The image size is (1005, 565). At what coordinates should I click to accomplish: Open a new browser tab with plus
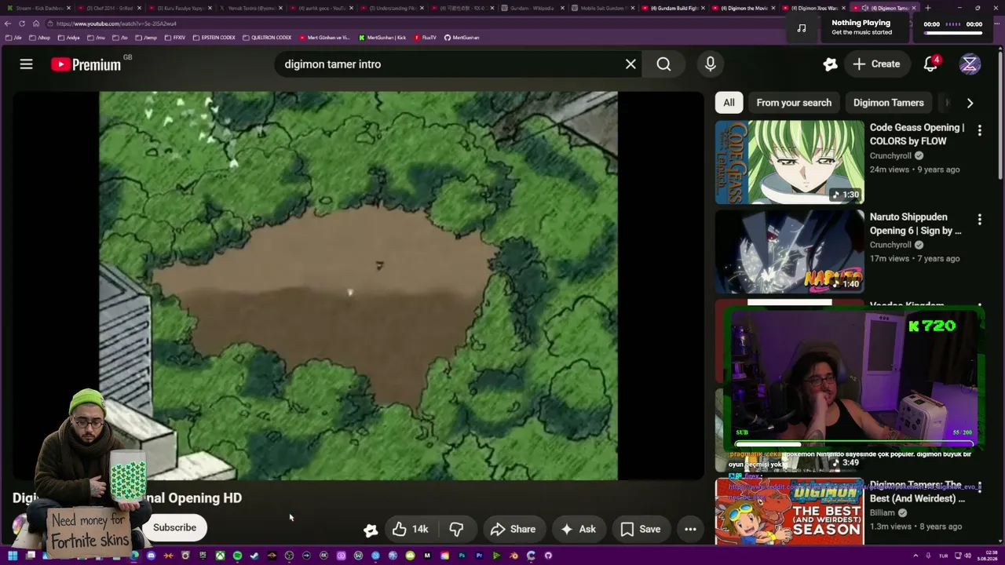[x=927, y=8]
